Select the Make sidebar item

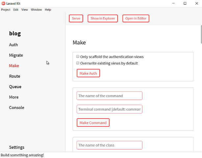tap(14, 66)
